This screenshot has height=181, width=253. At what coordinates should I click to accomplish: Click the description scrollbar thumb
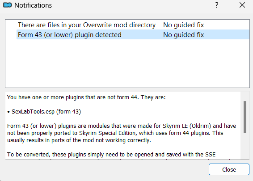click(245, 117)
